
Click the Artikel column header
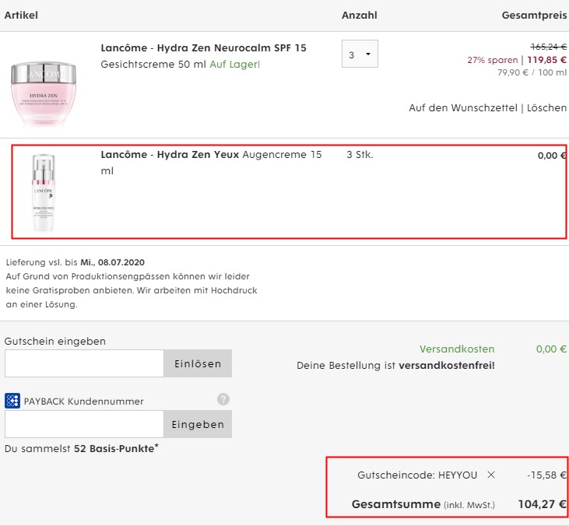tap(21, 16)
